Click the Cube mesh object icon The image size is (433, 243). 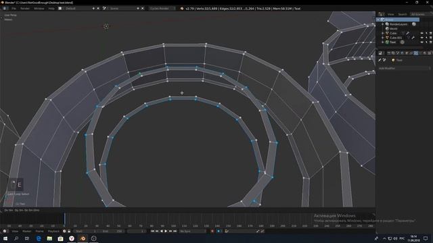[x=387, y=33]
